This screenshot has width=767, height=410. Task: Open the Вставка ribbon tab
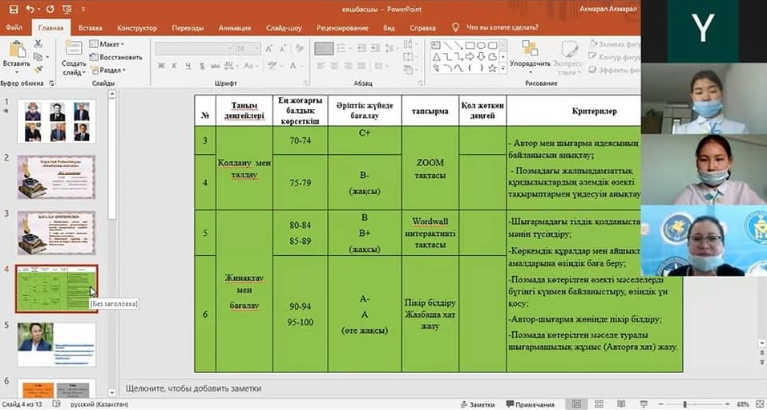click(90, 26)
